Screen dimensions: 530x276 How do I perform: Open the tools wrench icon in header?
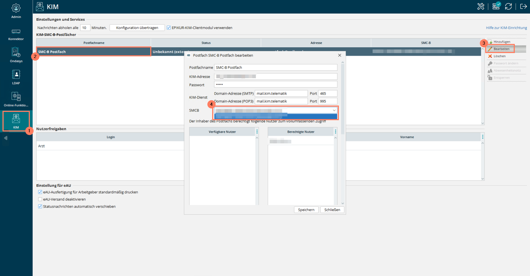click(x=481, y=6)
